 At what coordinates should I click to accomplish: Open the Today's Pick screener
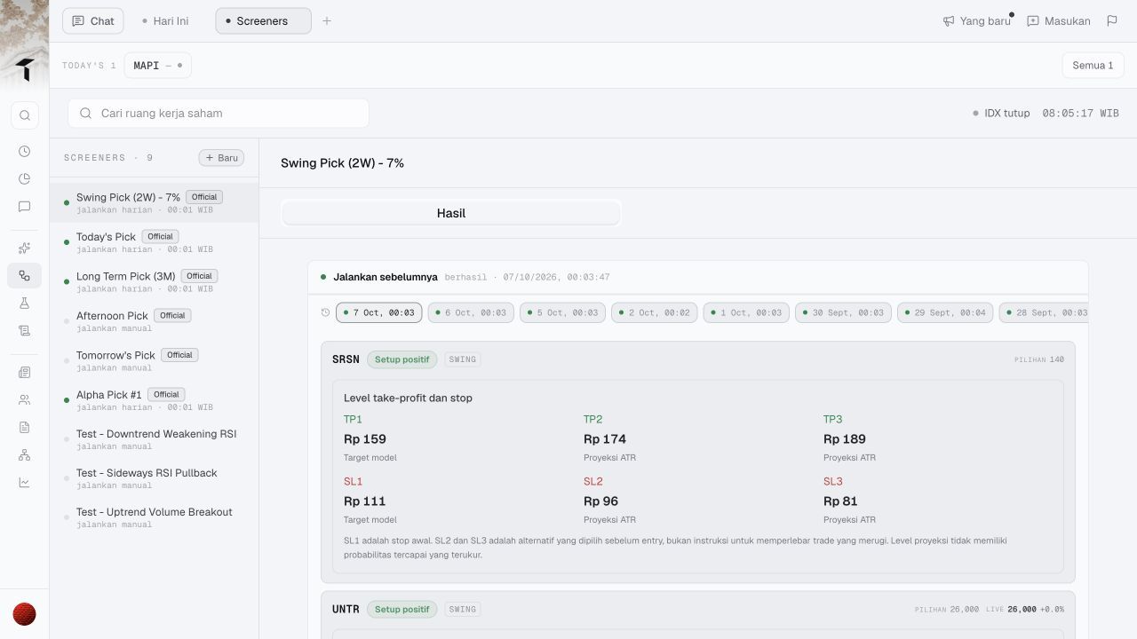pos(155,242)
